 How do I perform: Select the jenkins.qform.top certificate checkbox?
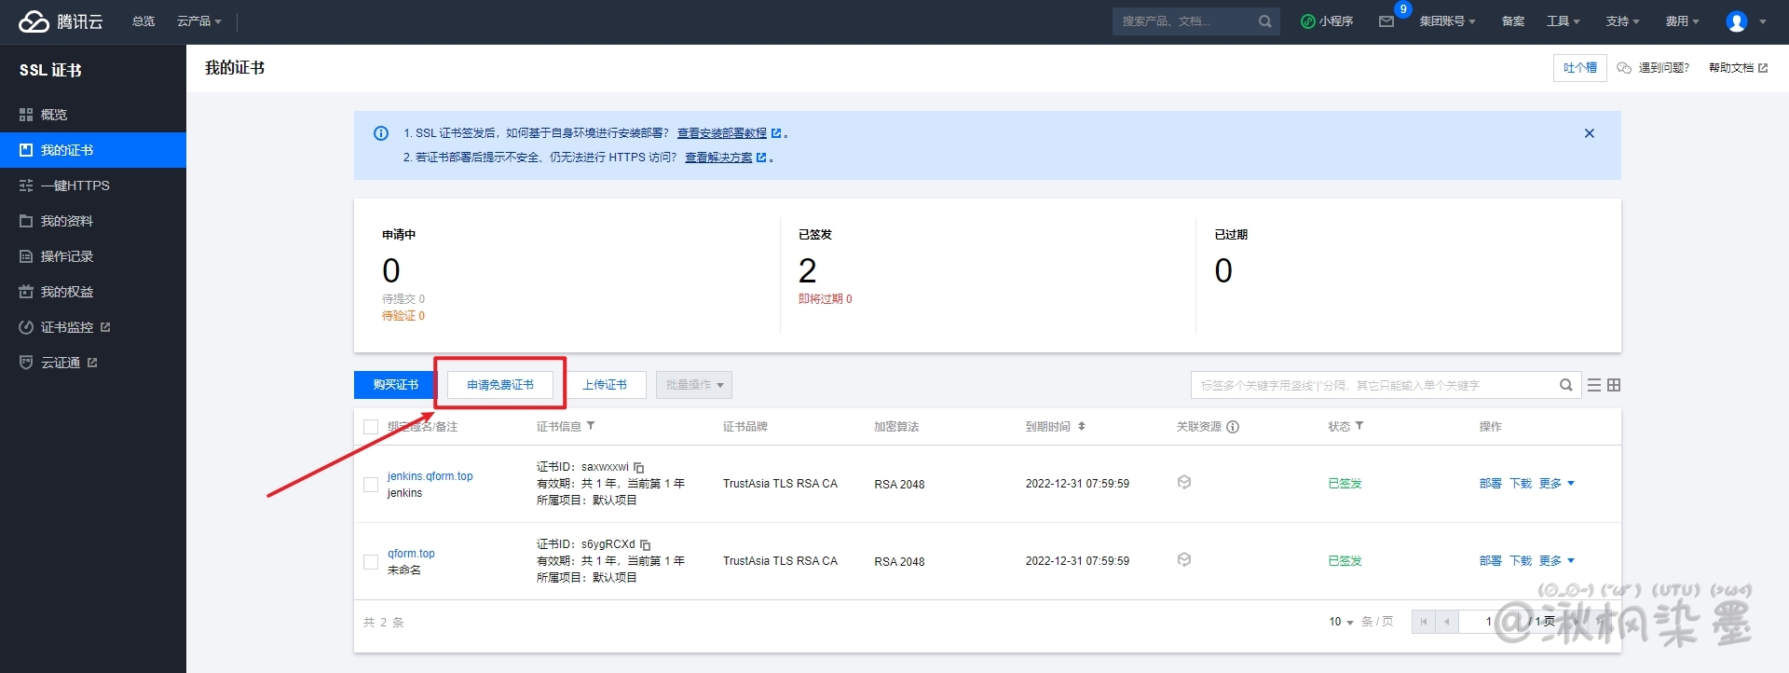pos(371,485)
